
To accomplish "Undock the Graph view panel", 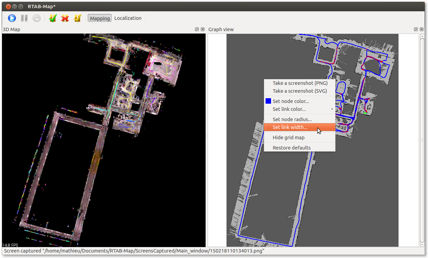I will point(416,29).
